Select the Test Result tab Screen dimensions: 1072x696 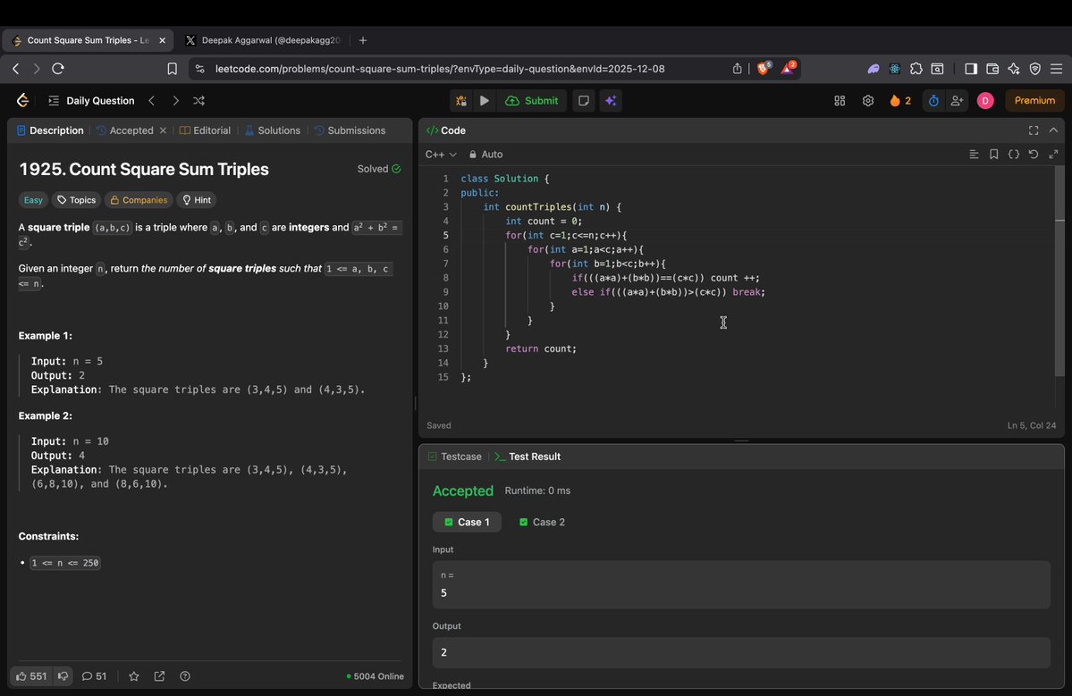coord(528,457)
